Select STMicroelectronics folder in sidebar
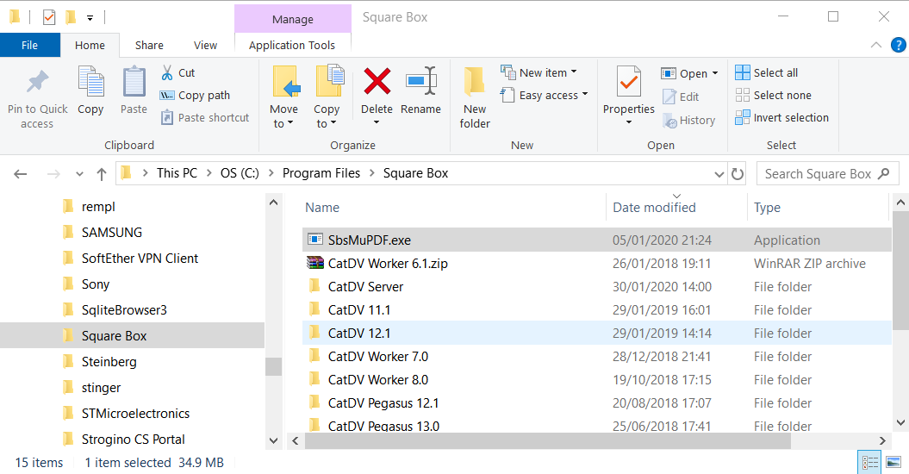 [x=135, y=413]
